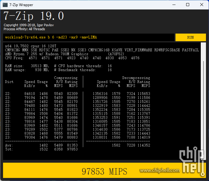Click the 7-Zip 19.0 heading
The width and height of the screenshot is (209, 181).
pyautogui.click(x=34, y=16)
